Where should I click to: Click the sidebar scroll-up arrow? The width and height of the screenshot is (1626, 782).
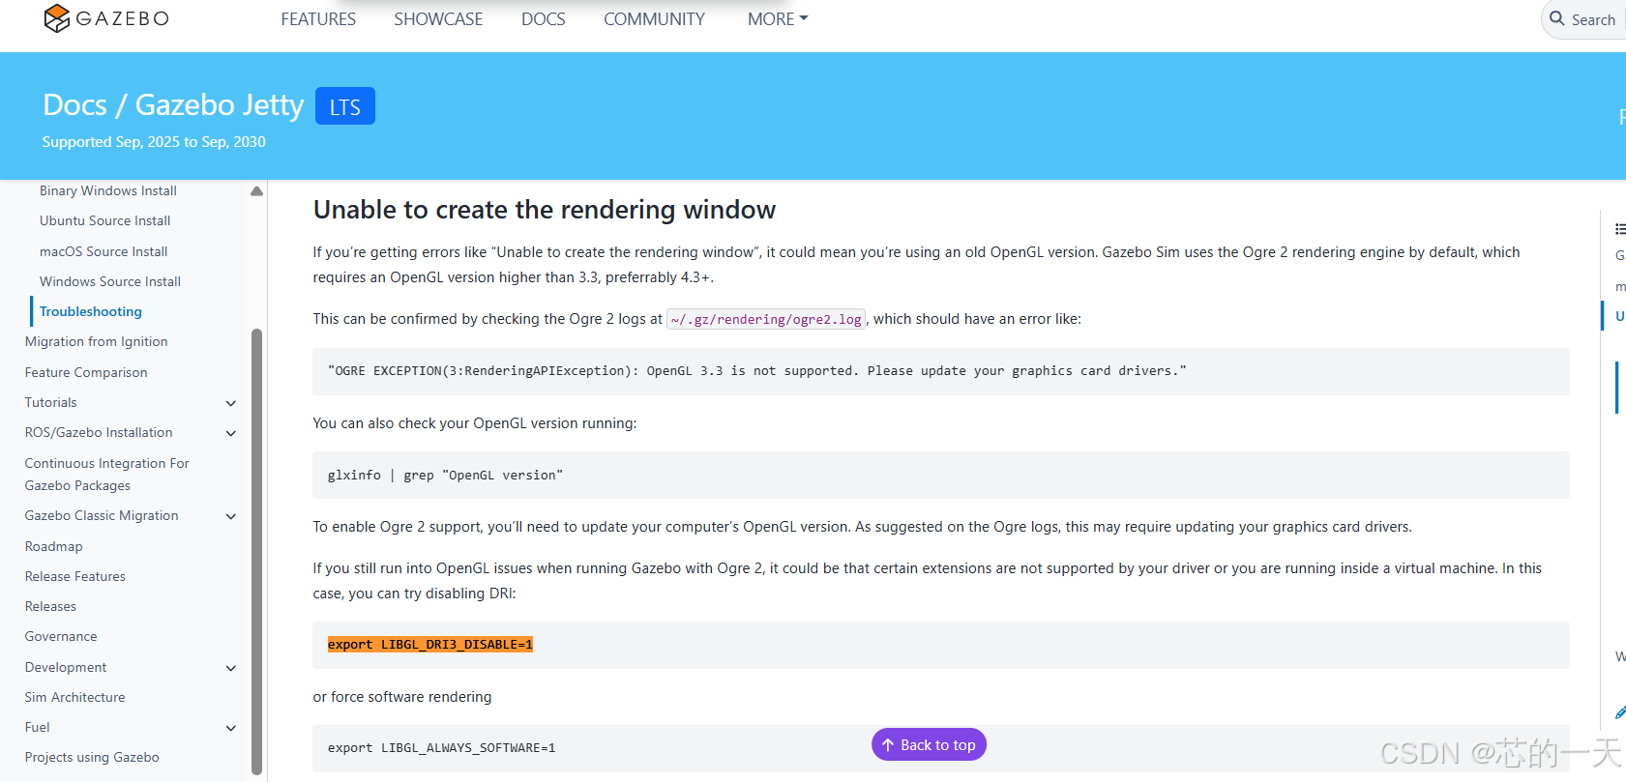point(256,191)
